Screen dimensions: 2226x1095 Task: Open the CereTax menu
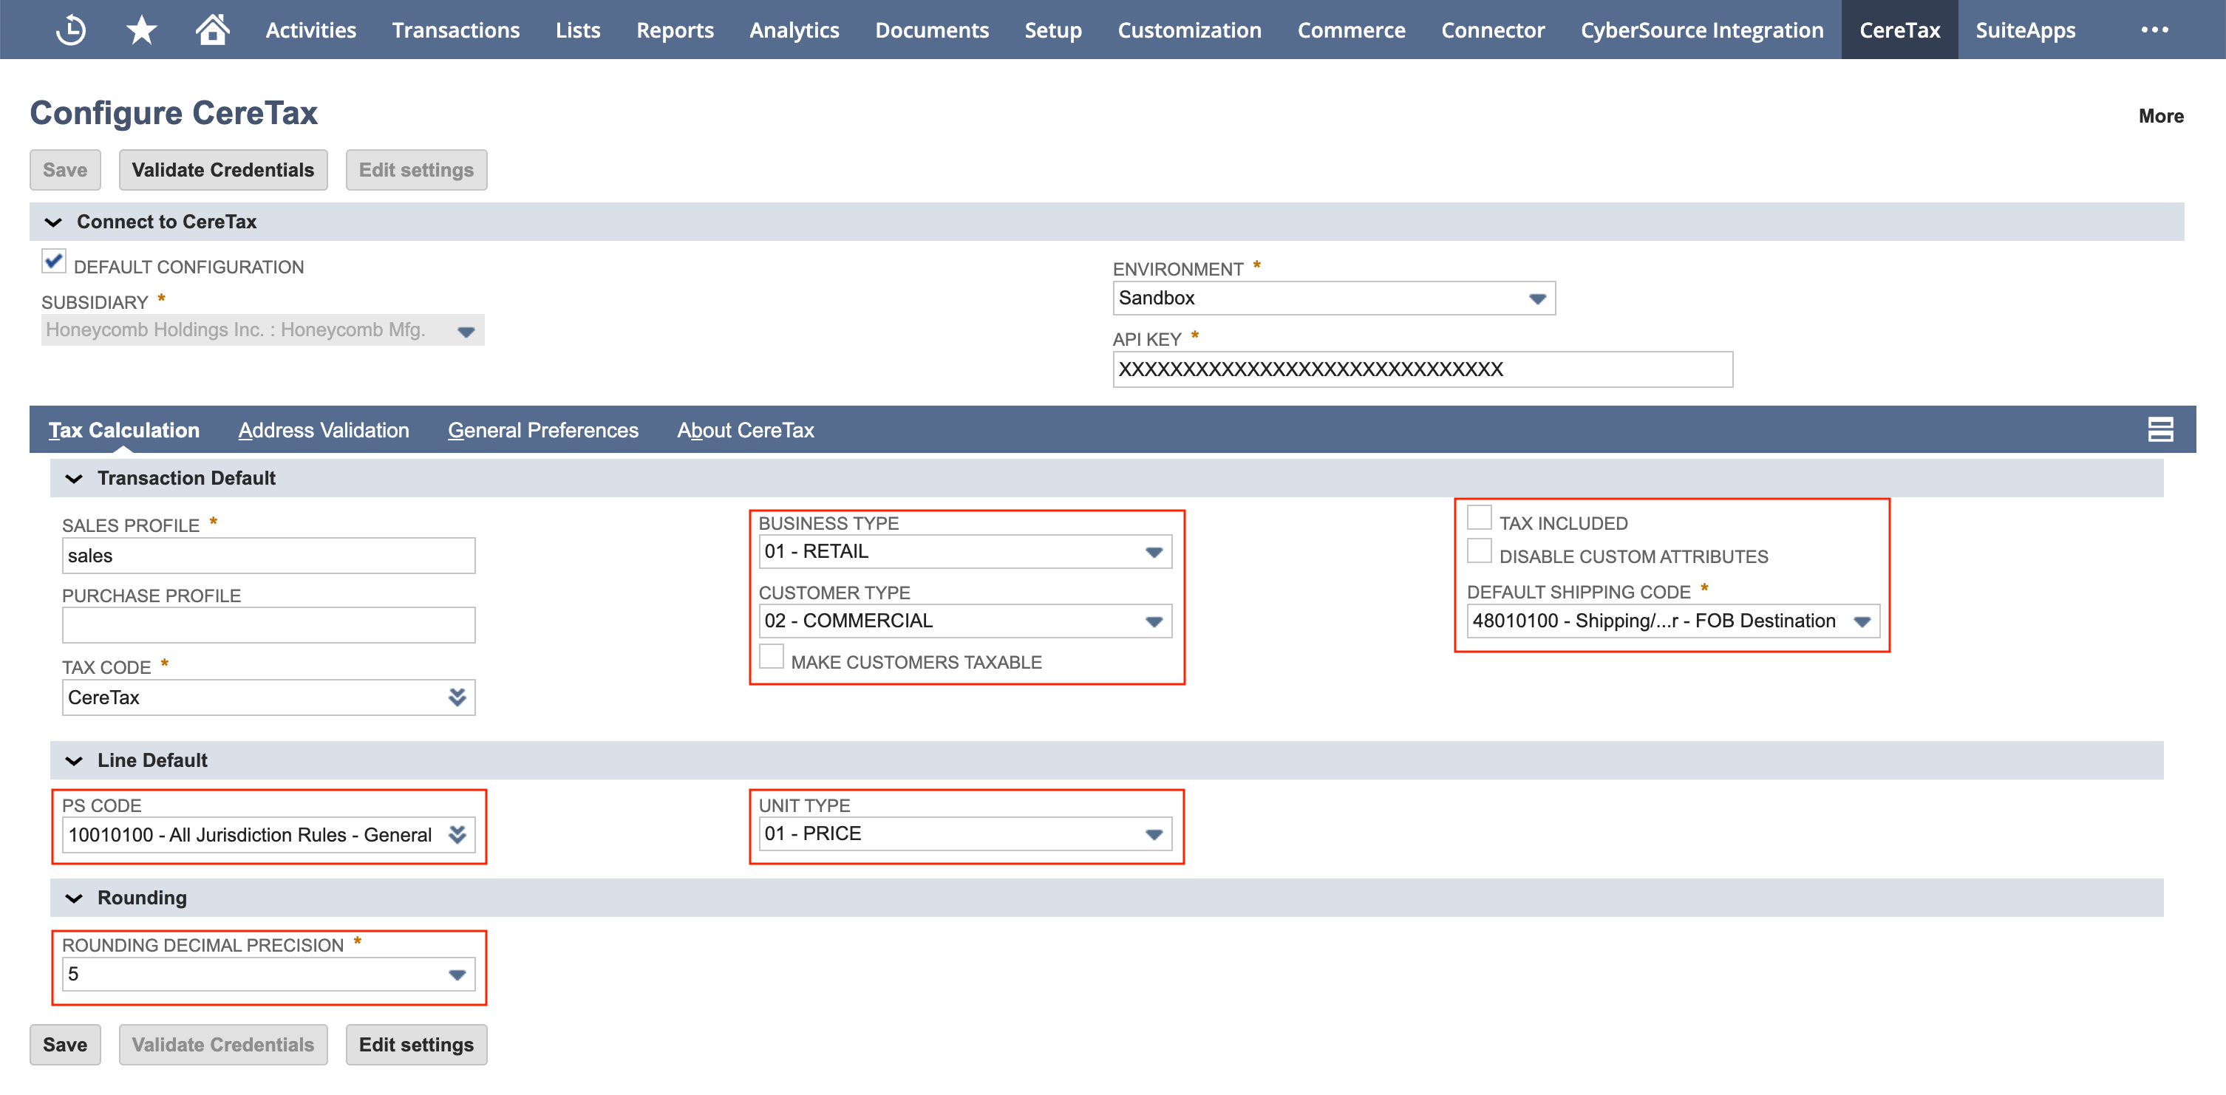point(1899,30)
